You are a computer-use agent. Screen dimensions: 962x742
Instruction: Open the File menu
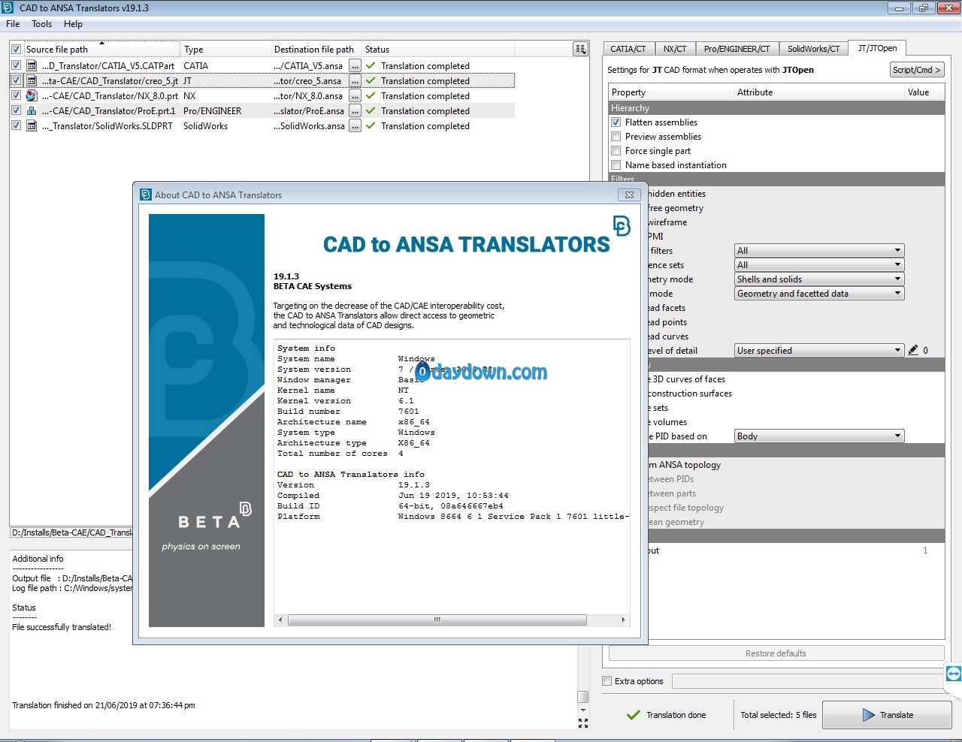pos(13,24)
